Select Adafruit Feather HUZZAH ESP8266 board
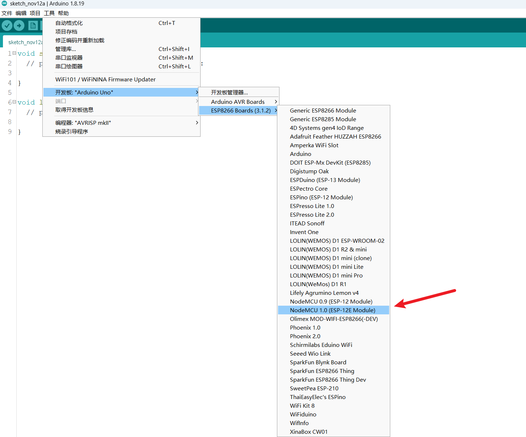 tap(333, 136)
